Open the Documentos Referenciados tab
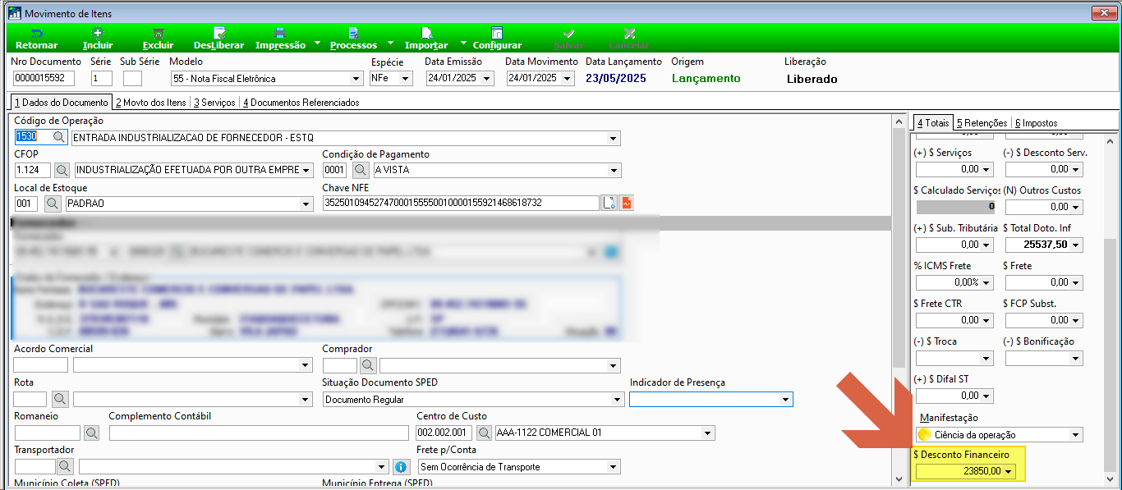 [x=301, y=103]
